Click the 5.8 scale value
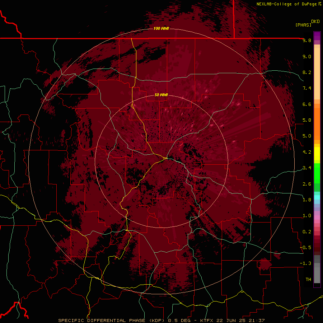The height and width of the screenshot is (323, 323). 307,120
